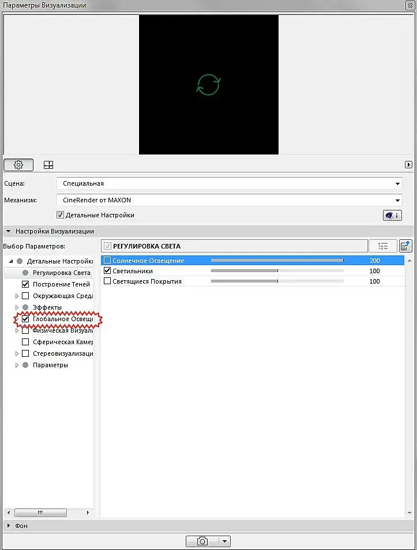Toggle Глобальное Освещение checkbox
This screenshot has height=550, width=417.
point(25,319)
